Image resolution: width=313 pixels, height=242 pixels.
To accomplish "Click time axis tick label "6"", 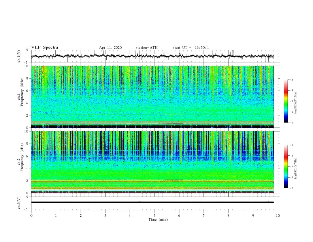I will 179,216.
